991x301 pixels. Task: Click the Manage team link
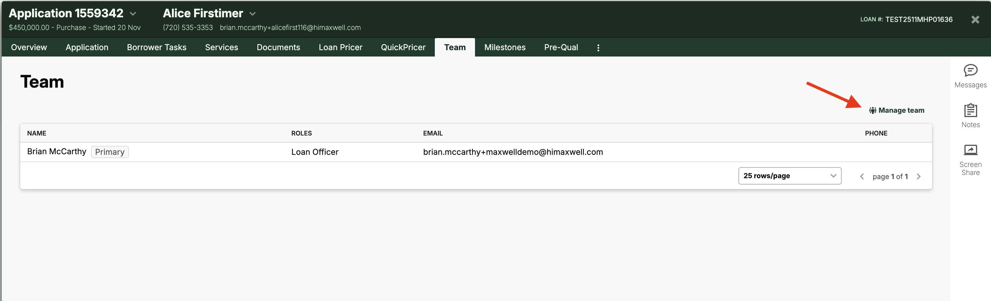point(901,111)
